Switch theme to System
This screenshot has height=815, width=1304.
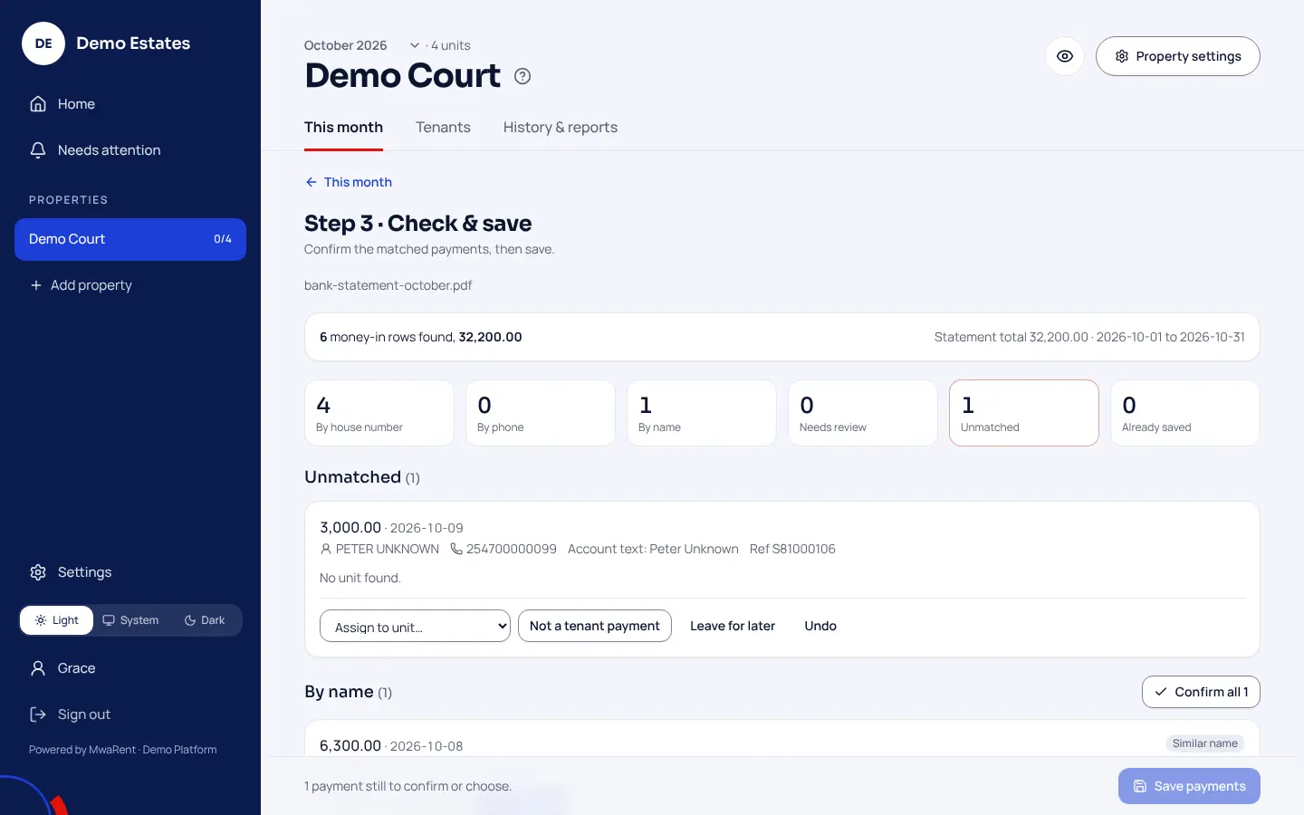pyautogui.click(x=130, y=620)
